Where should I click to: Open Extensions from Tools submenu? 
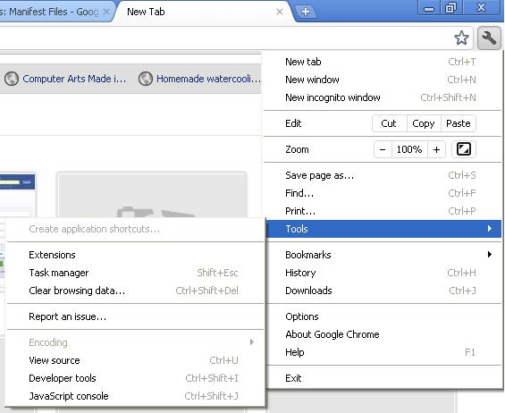tap(135, 255)
